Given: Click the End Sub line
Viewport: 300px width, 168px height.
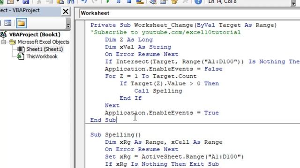Looking at the screenshot, I should click(x=103, y=120).
